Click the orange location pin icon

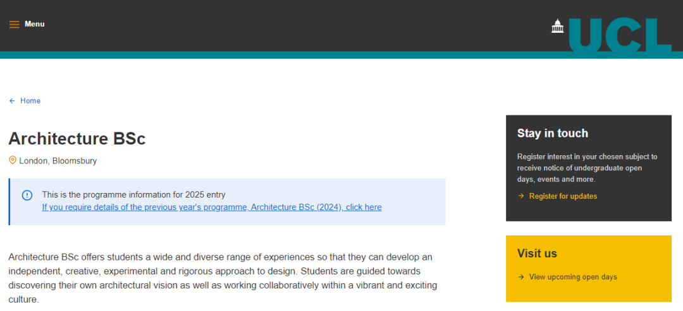[x=13, y=160]
